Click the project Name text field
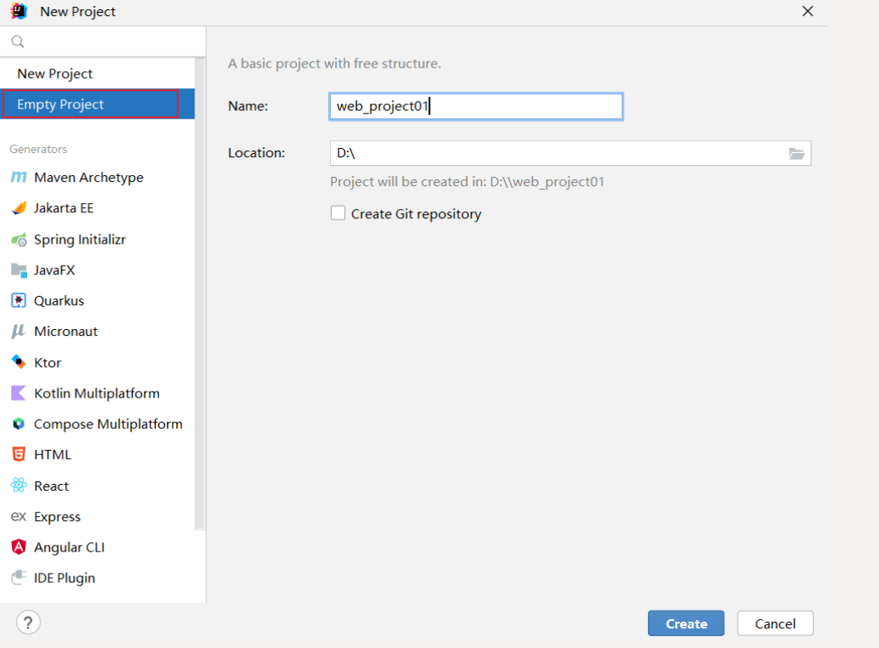Screen dimensions: 879x648 pyautogui.click(x=475, y=106)
